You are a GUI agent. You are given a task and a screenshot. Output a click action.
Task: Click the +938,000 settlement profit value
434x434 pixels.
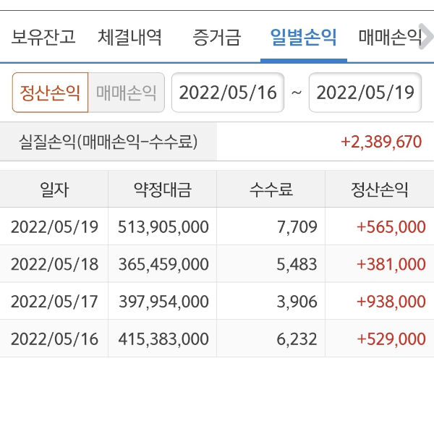click(391, 302)
